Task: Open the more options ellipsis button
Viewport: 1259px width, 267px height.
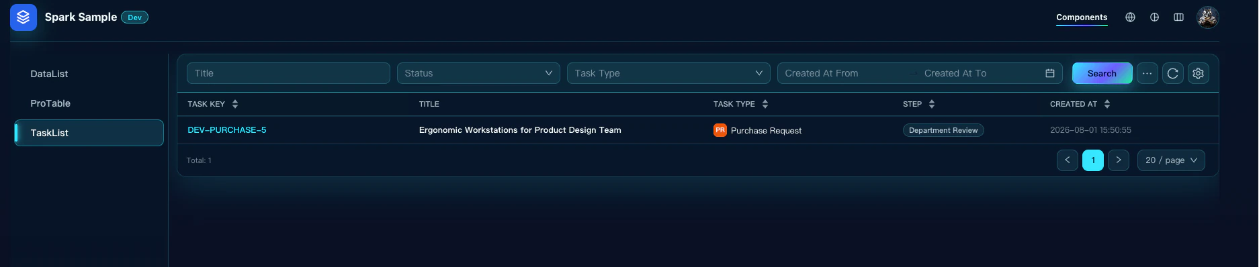Action: point(1147,73)
